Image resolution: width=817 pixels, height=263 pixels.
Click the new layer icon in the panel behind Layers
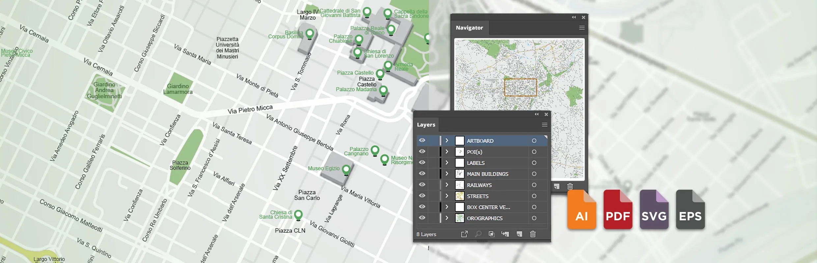click(x=556, y=186)
